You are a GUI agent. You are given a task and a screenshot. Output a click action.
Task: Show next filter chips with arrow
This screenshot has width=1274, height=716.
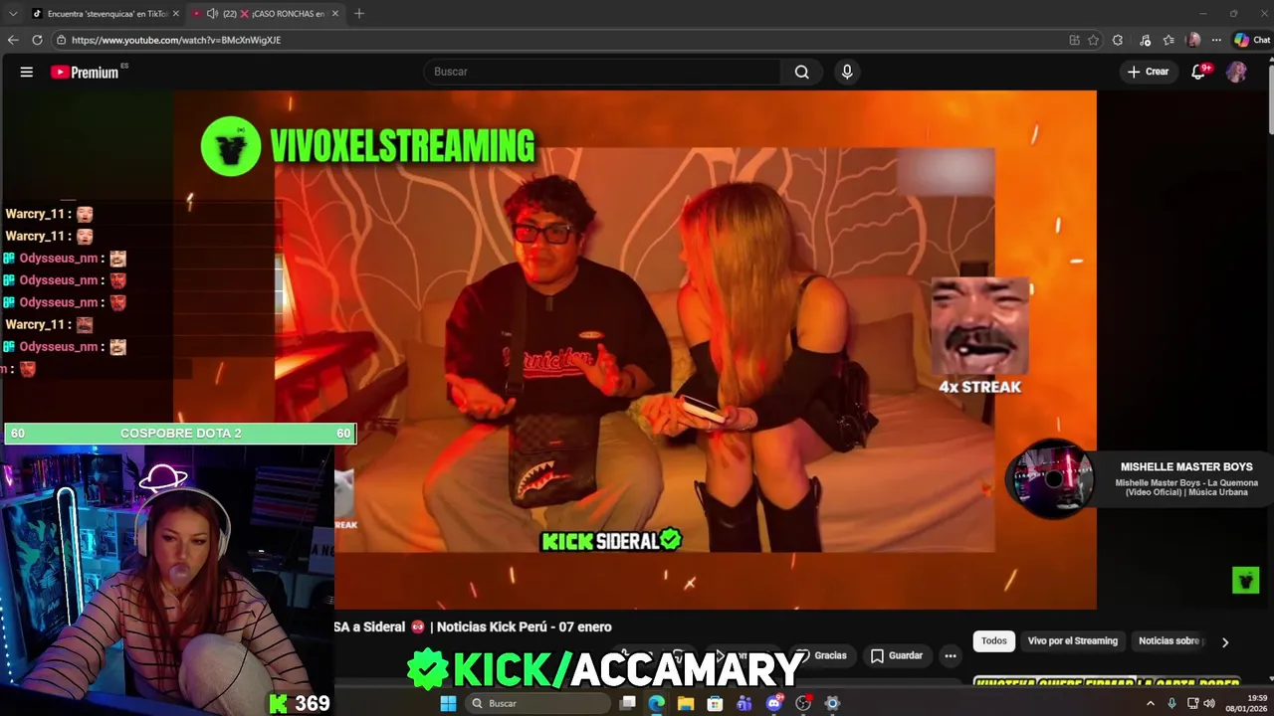click(1225, 642)
